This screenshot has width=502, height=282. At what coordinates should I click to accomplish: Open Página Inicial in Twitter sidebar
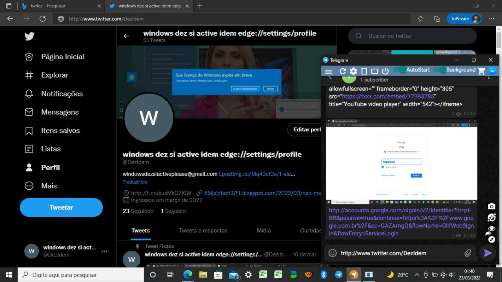point(54,57)
